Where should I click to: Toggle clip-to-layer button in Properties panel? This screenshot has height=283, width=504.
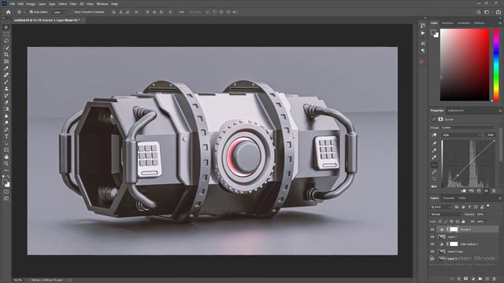point(464,191)
